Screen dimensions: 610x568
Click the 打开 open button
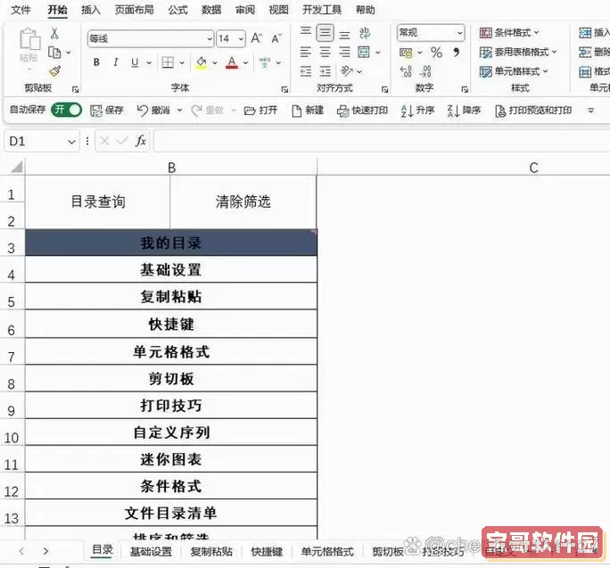pos(260,111)
